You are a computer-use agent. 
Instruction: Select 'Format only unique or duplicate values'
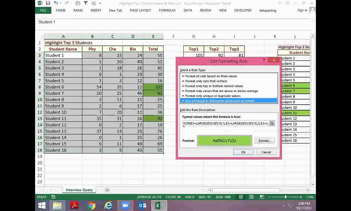click(213, 96)
